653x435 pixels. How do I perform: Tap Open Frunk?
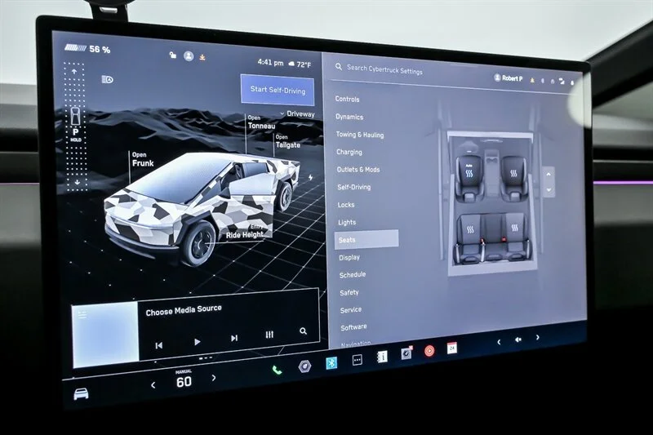pos(142,160)
